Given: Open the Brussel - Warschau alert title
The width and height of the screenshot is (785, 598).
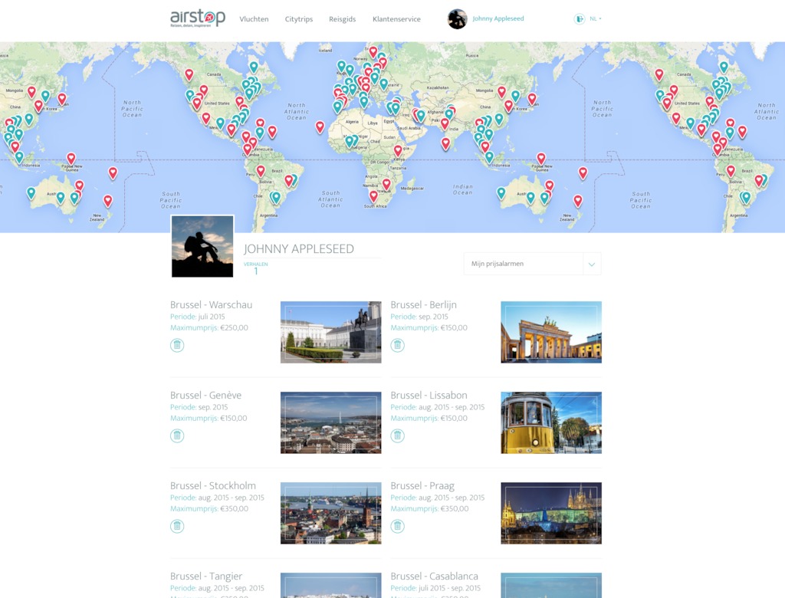Looking at the screenshot, I should [212, 304].
